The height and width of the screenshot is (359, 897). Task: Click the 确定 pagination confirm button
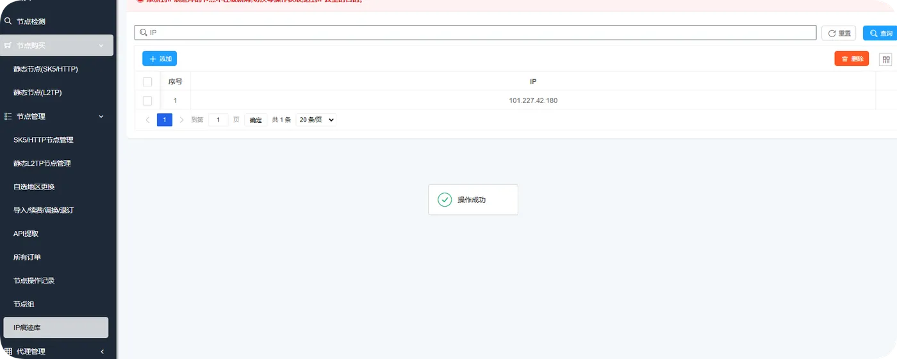point(256,120)
